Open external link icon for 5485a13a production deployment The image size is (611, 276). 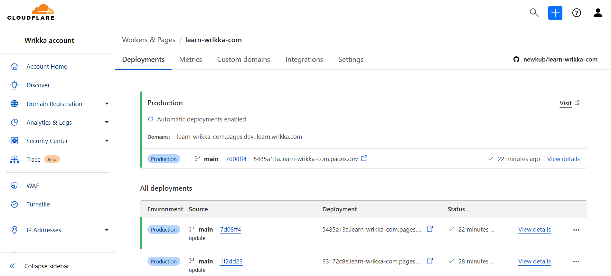364,158
